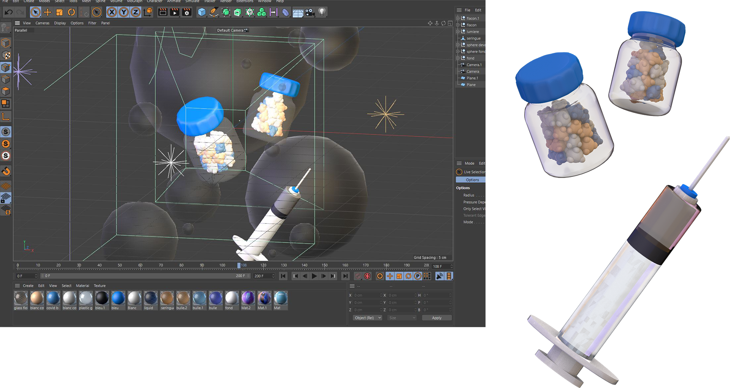Add a Floor environment object
The width and height of the screenshot is (730, 388).
tap(298, 12)
